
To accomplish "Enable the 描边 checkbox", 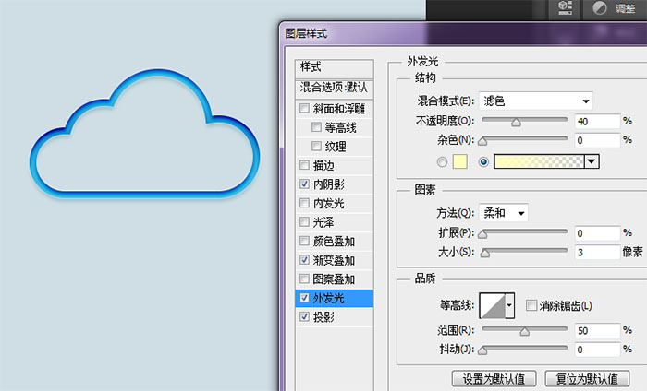I will click(304, 165).
